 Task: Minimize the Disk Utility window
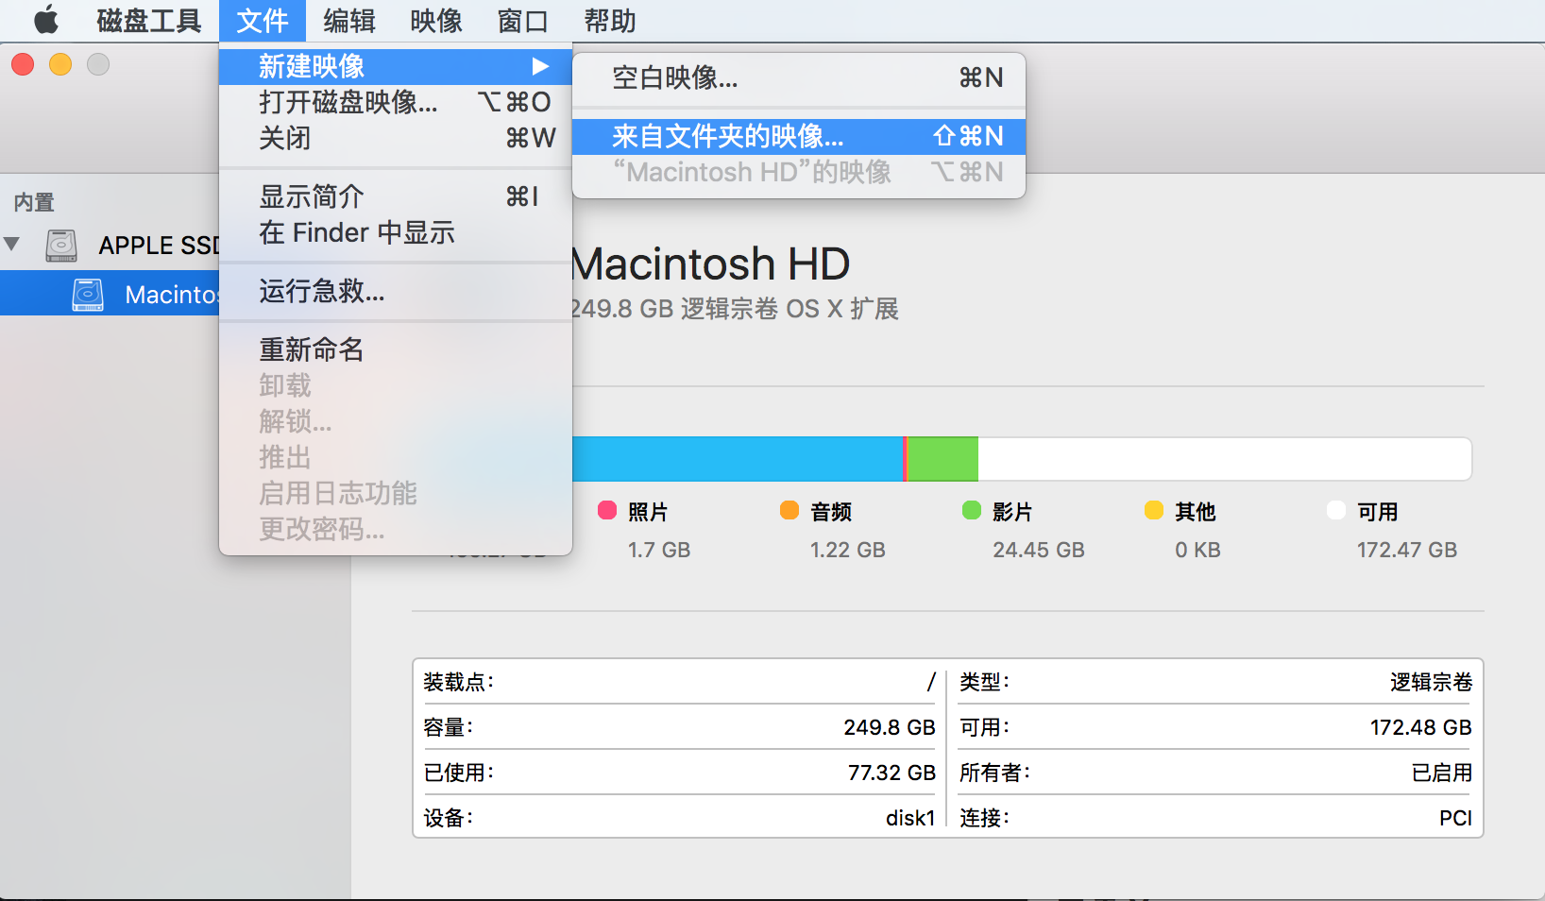coord(60,64)
